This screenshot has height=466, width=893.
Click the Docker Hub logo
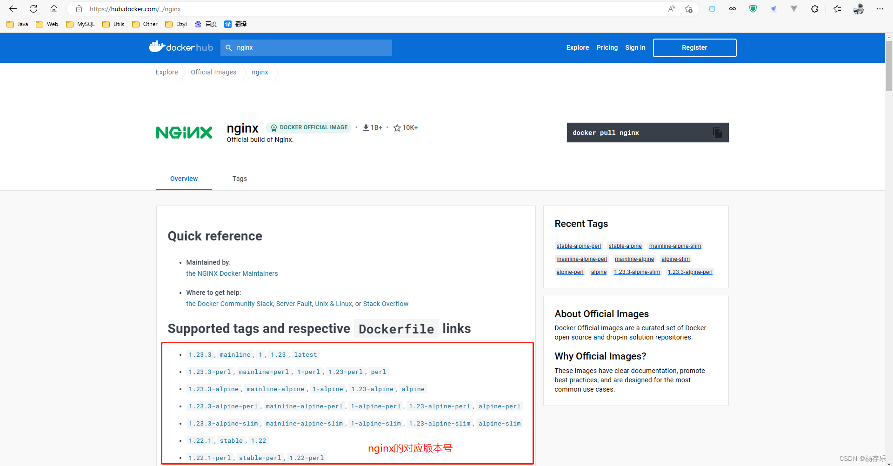[181, 47]
